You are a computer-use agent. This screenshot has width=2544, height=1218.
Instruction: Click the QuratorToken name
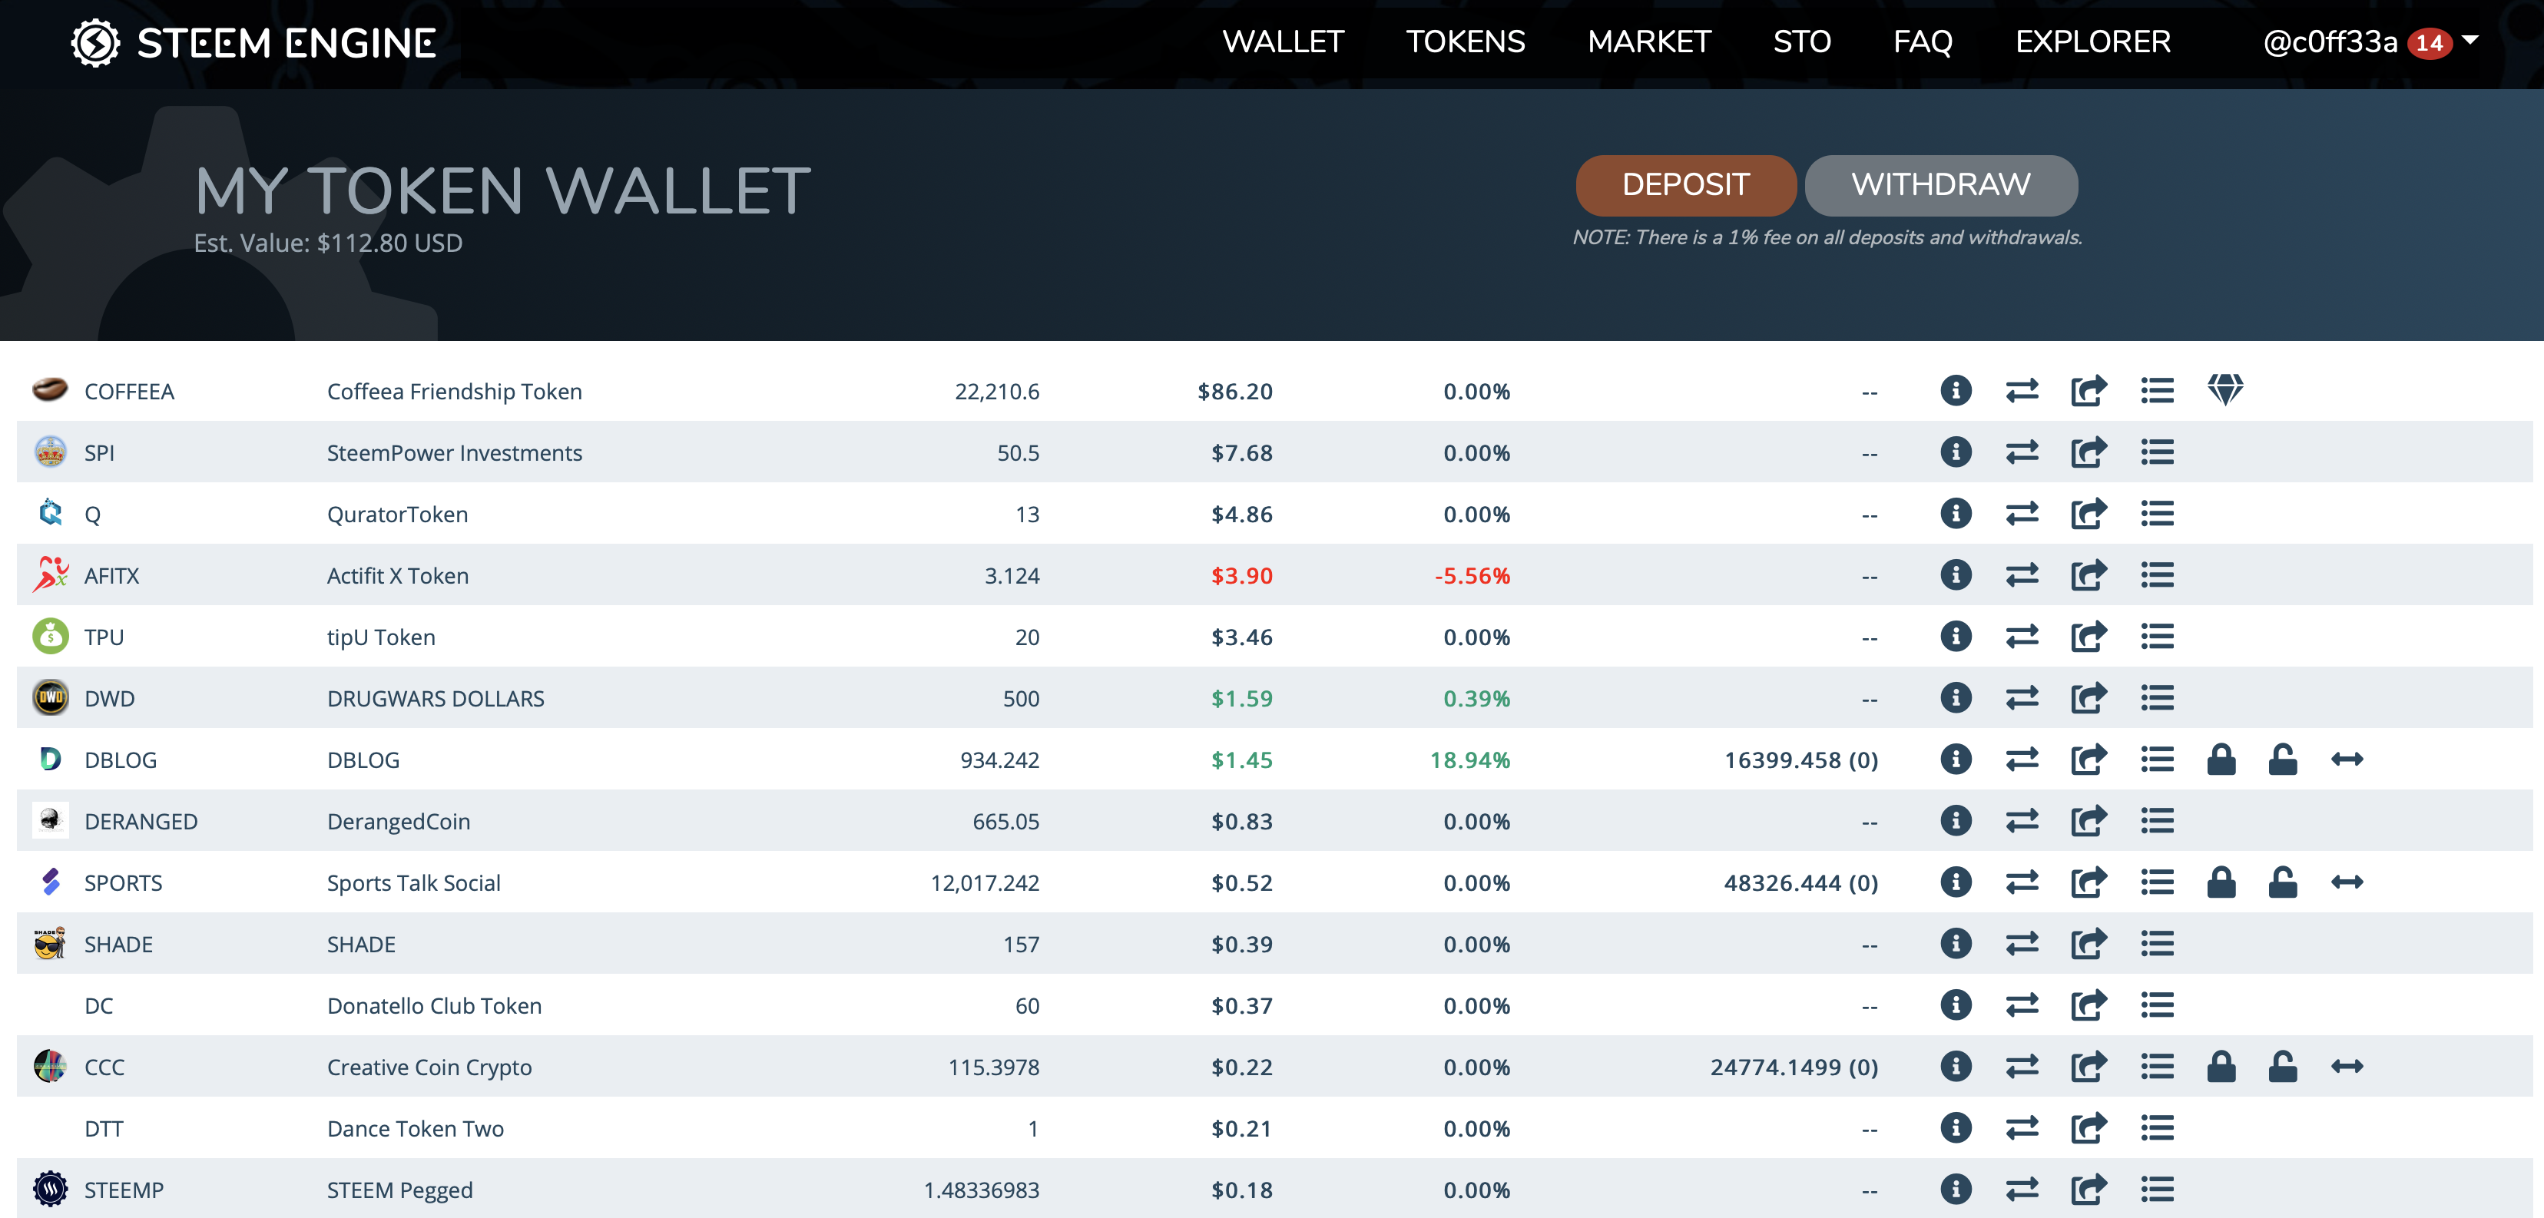397,515
